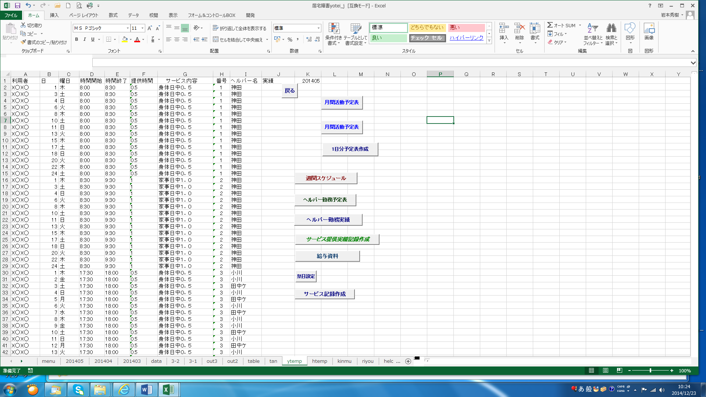Screen dimensions: 706x397
Task: Expand the formula bar
Action: 693,63
